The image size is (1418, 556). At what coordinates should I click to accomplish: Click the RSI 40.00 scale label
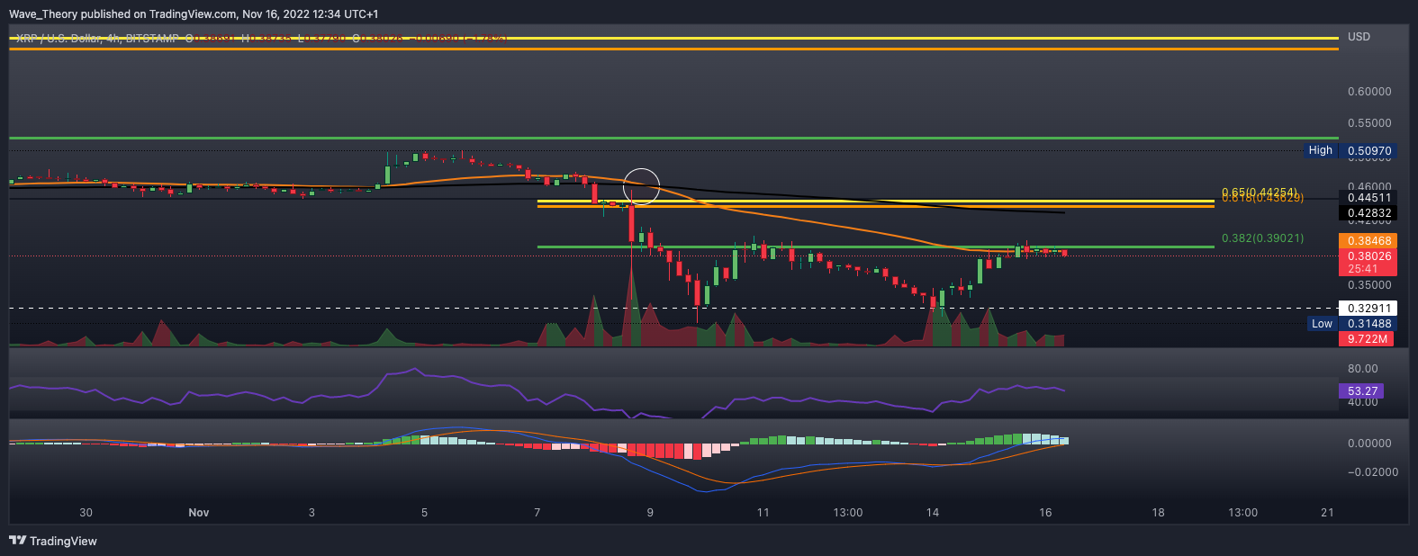point(1362,402)
